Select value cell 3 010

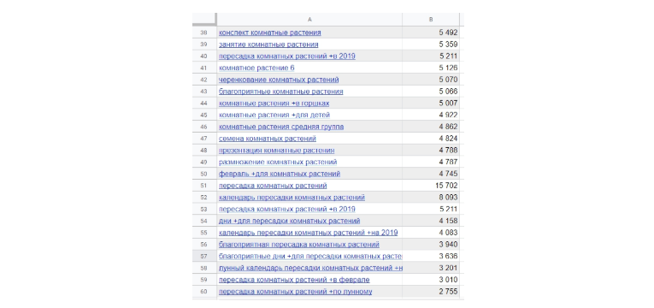pyautogui.click(x=431, y=280)
